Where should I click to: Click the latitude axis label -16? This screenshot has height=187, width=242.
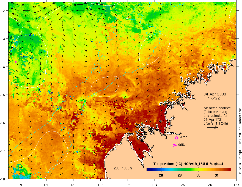[x=3, y=123]
